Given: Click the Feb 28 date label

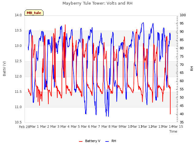Looking at the screenshot, I should coord(24,127).
